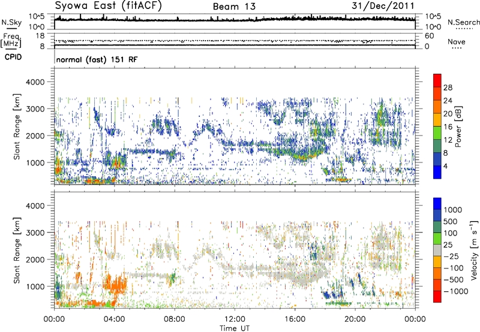This screenshot has width=480, height=332.
Task: Click the '12:00' time axis tick label
Action: [235, 319]
